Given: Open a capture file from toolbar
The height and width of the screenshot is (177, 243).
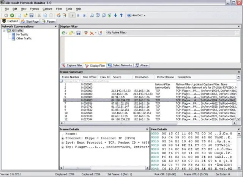Looking at the screenshot, I should pyautogui.click(x=25, y=15).
